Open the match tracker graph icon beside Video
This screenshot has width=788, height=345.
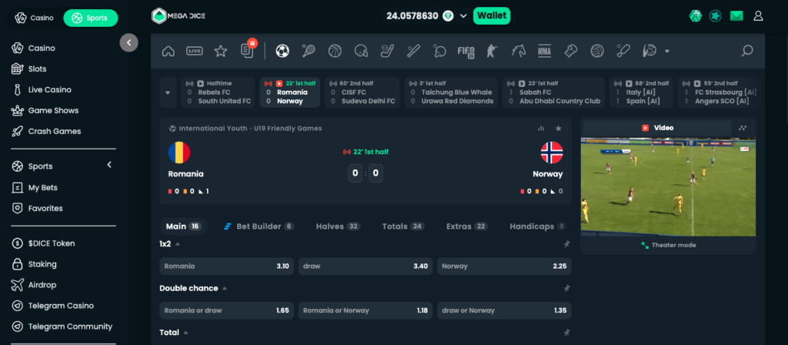point(743,128)
